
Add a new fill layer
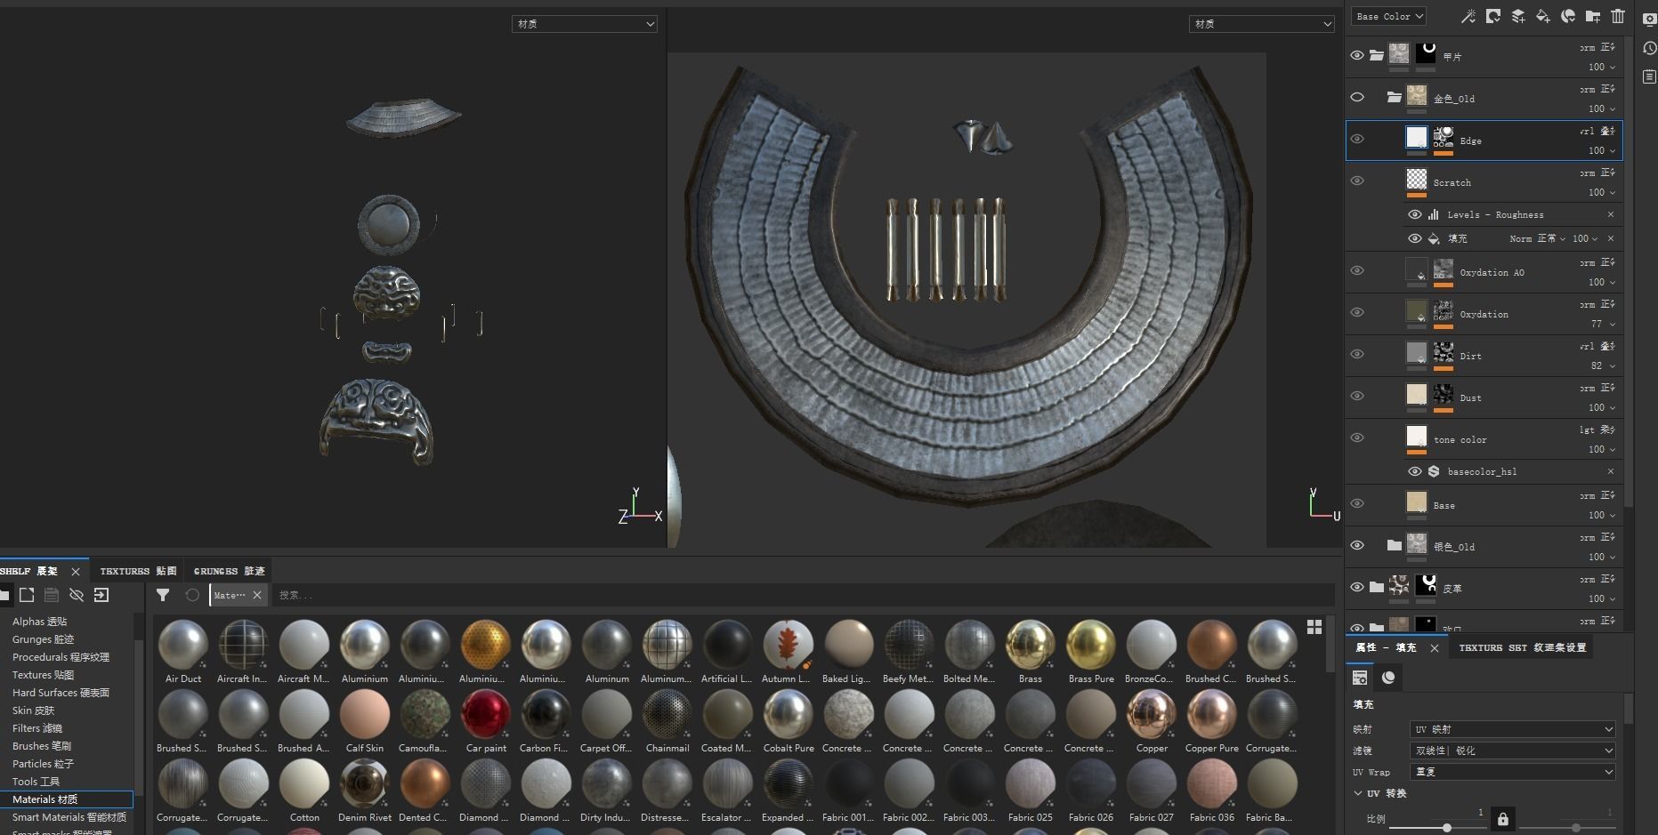pyautogui.click(x=1543, y=16)
